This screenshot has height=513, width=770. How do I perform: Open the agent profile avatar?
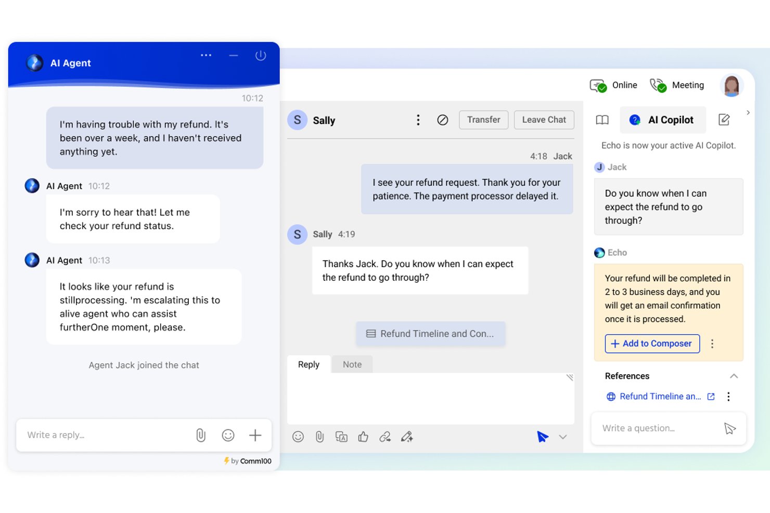pos(731,85)
